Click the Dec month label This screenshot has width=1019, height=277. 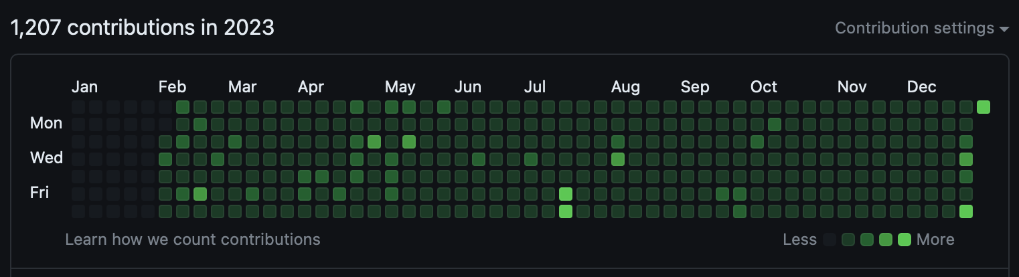[x=922, y=87]
